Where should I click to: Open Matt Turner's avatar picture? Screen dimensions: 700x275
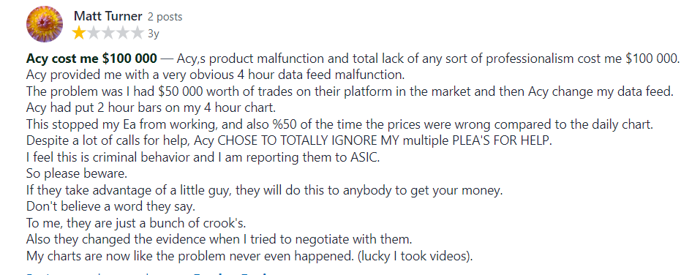point(45,25)
